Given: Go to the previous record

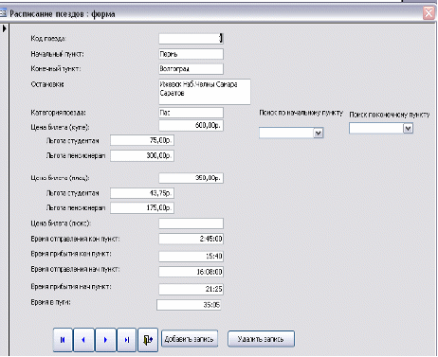Looking at the screenshot, I should 83,340.
